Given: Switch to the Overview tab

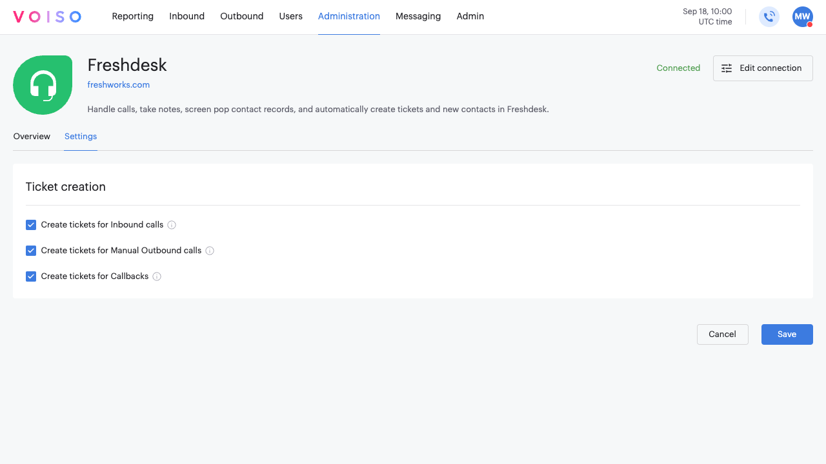Looking at the screenshot, I should click(32, 137).
